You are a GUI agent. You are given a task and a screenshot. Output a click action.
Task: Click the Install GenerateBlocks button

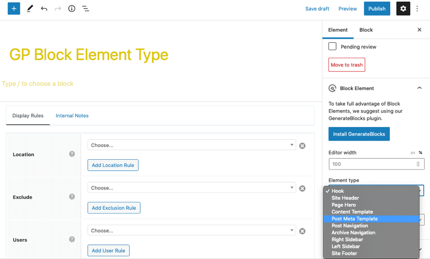coord(359,134)
